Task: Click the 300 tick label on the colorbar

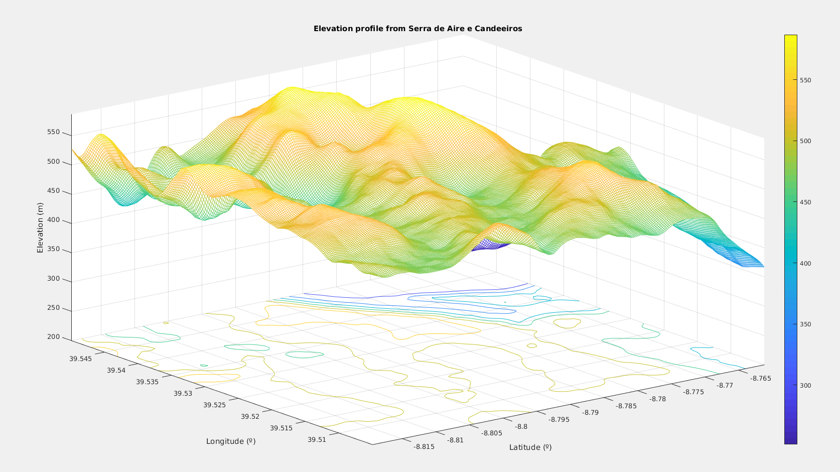Action: [805, 386]
